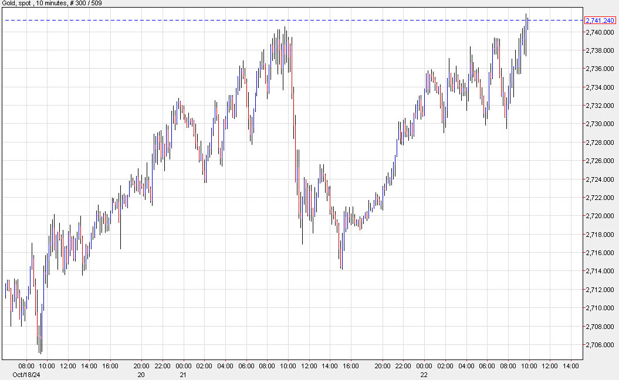Viewport: 619px width, 380px height.
Task: Click the 2,728.000 price axis label
Action: 600,142
